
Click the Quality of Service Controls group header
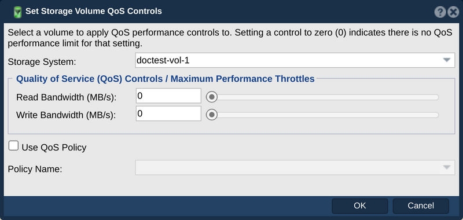166,79
